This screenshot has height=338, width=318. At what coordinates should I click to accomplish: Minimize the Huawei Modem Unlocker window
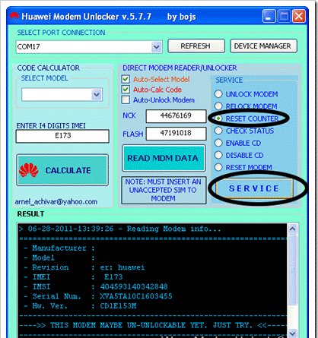coord(269,17)
